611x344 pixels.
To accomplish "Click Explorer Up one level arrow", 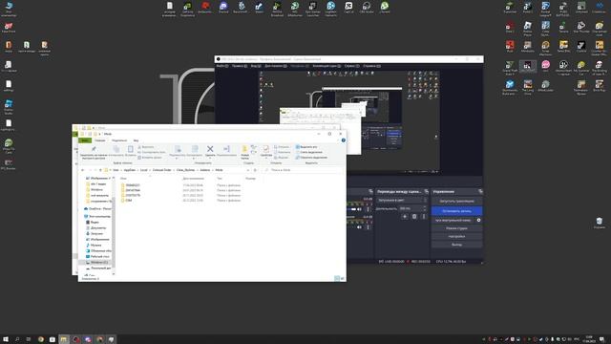I will coord(100,170).
